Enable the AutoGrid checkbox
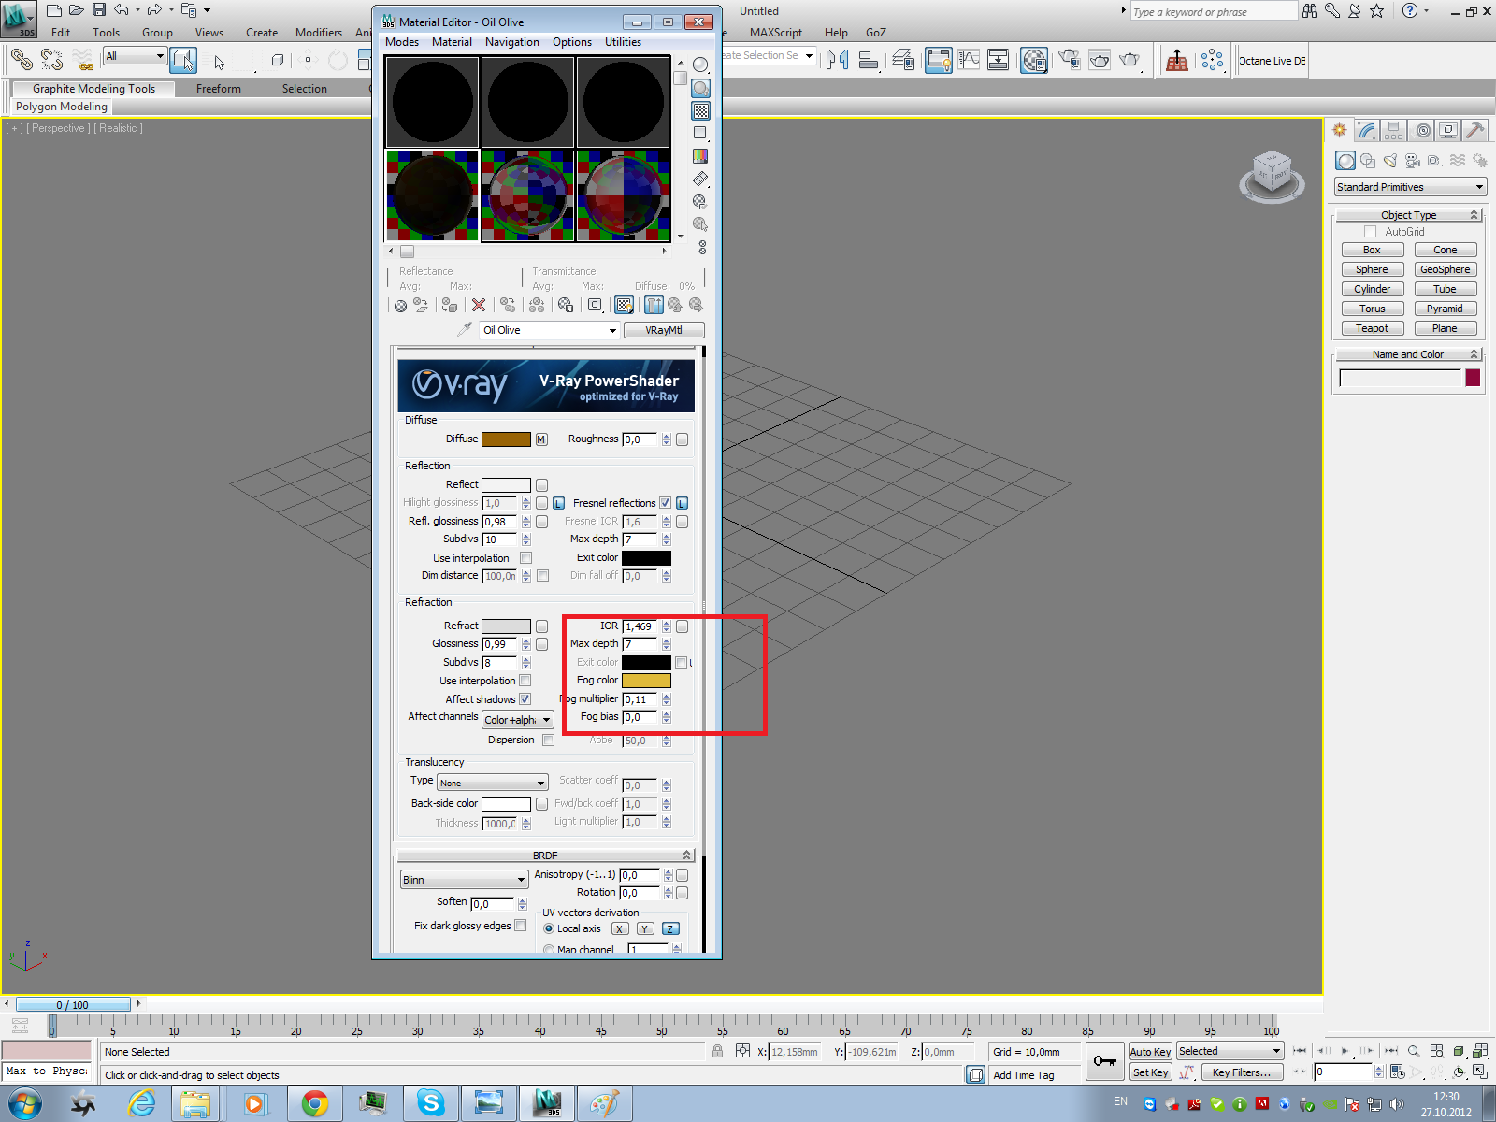 point(1371,232)
